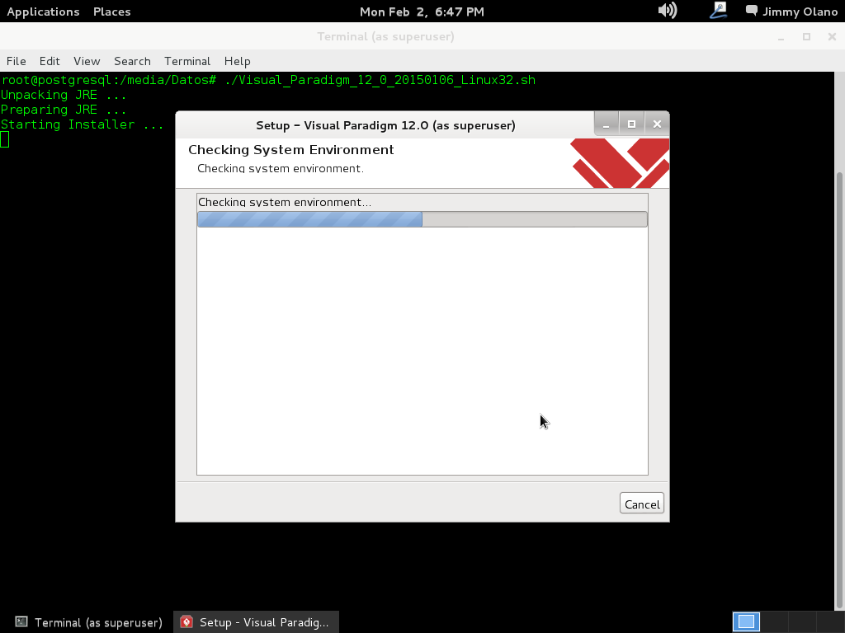Image resolution: width=845 pixels, height=633 pixels.
Task: Open the clock showing Mon Feb 2
Action: [x=422, y=12]
